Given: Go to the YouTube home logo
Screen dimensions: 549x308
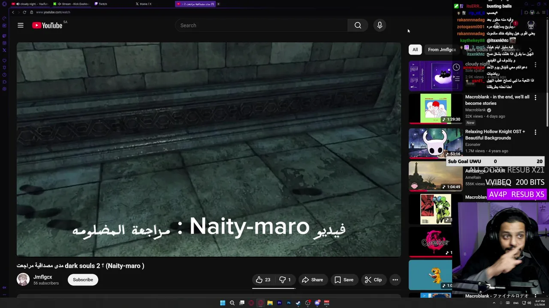Looking at the screenshot, I should point(47,25).
